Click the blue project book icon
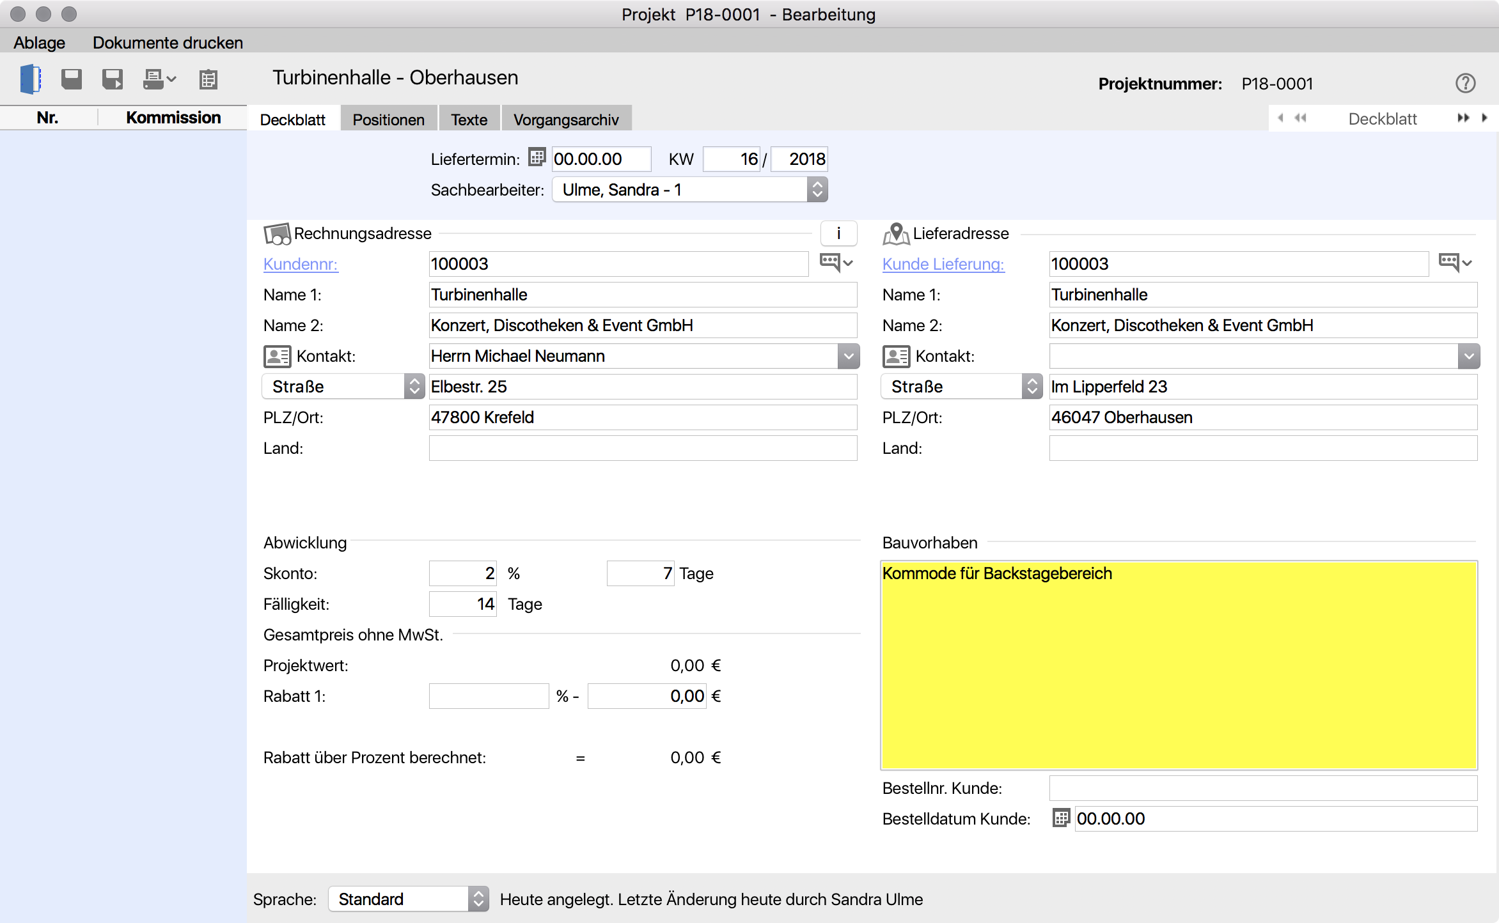1499x923 pixels. 31,79
